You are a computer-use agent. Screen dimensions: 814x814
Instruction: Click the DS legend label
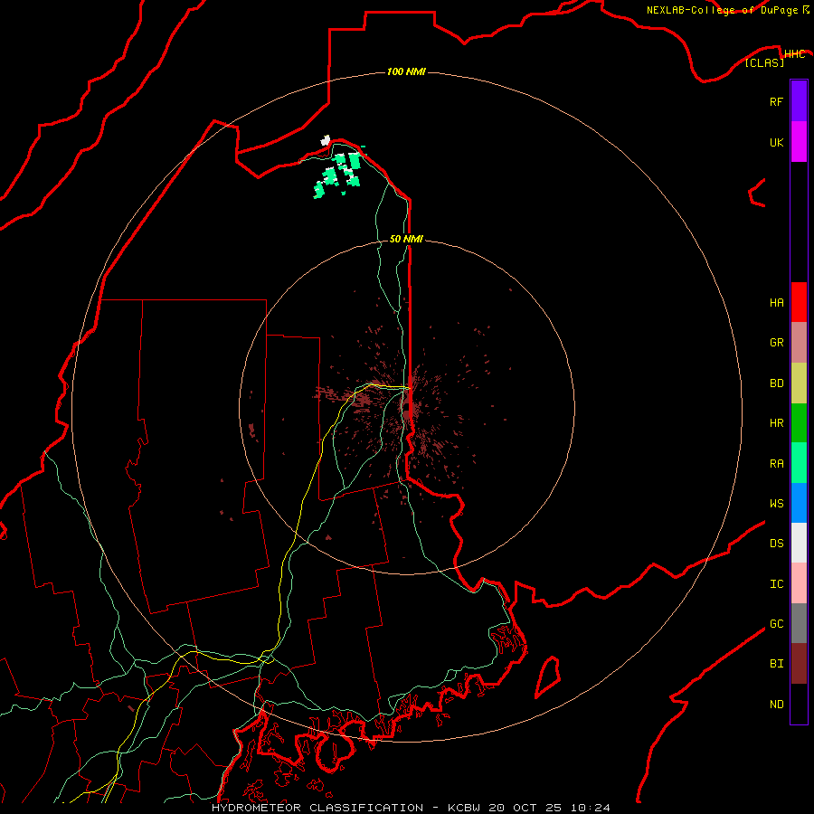[776, 544]
